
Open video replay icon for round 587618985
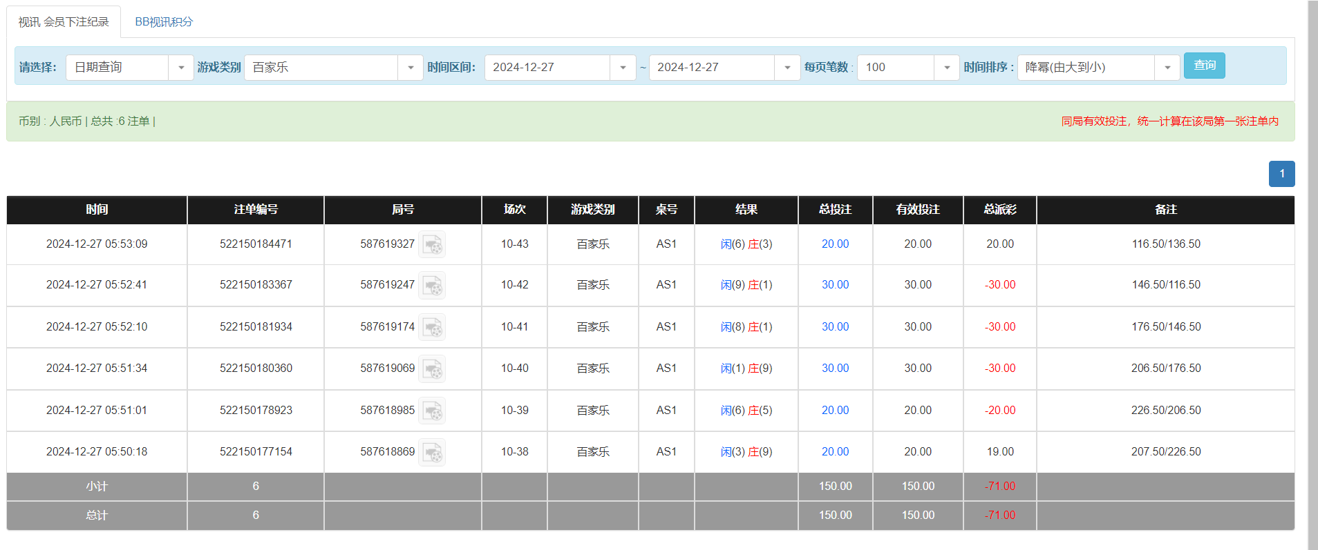point(432,411)
